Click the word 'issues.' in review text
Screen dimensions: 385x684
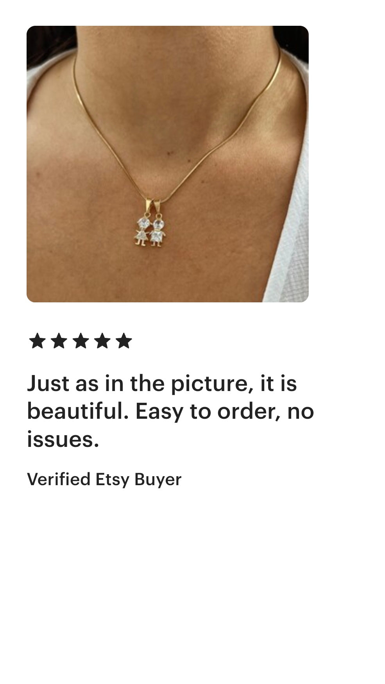pos(63,439)
